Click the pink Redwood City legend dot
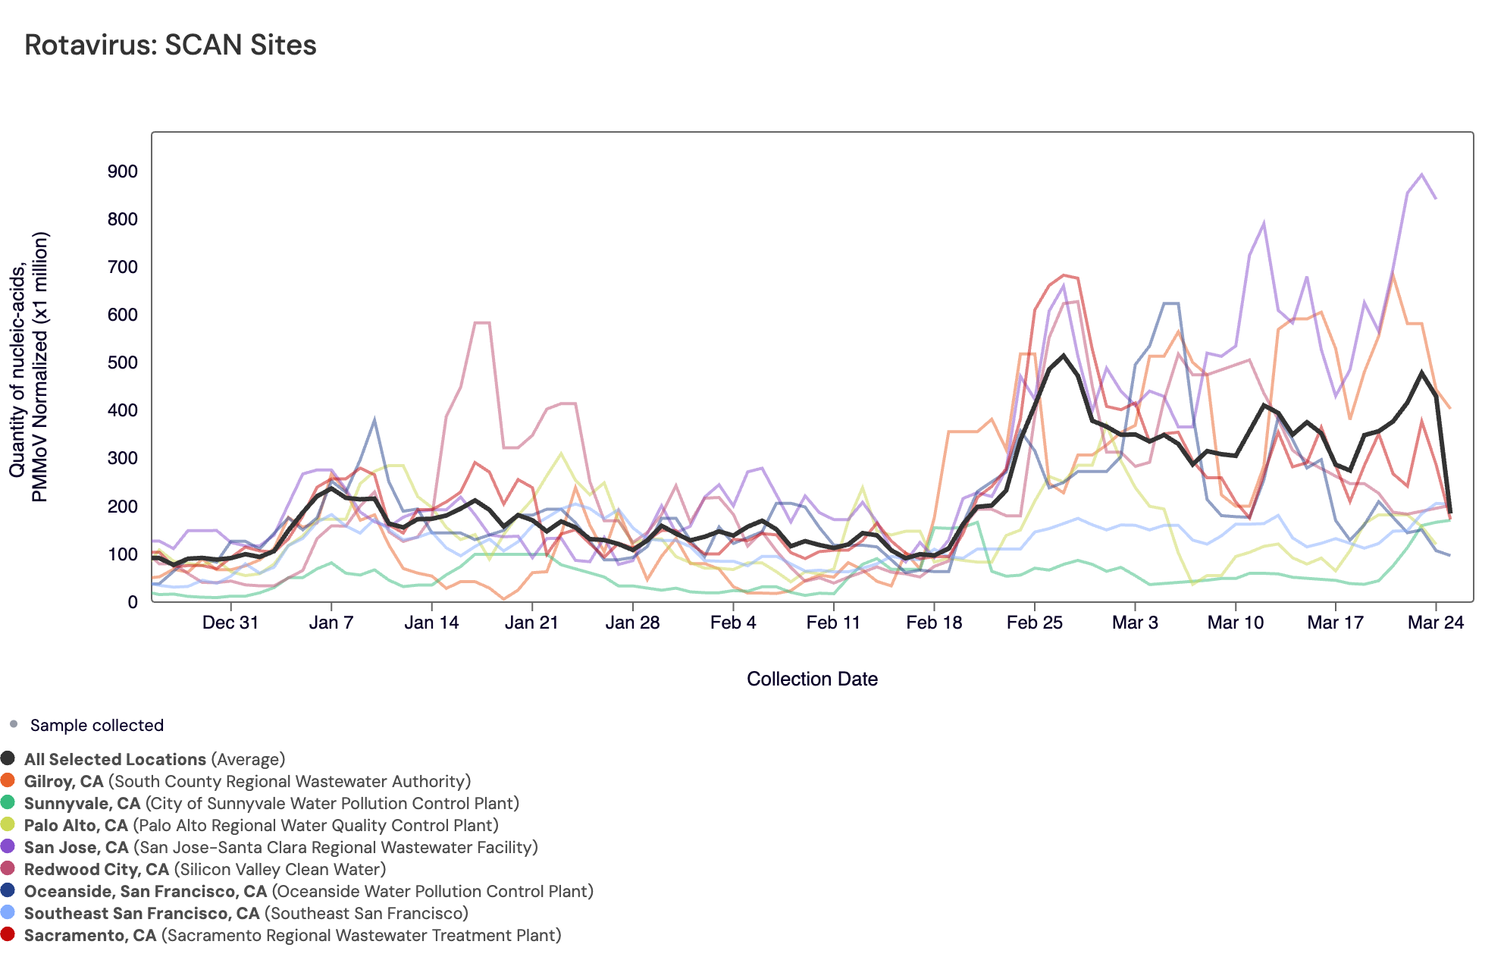 [8, 868]
